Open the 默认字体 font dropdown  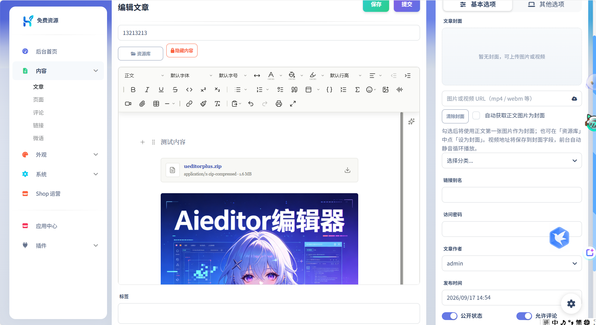(191, 76)
